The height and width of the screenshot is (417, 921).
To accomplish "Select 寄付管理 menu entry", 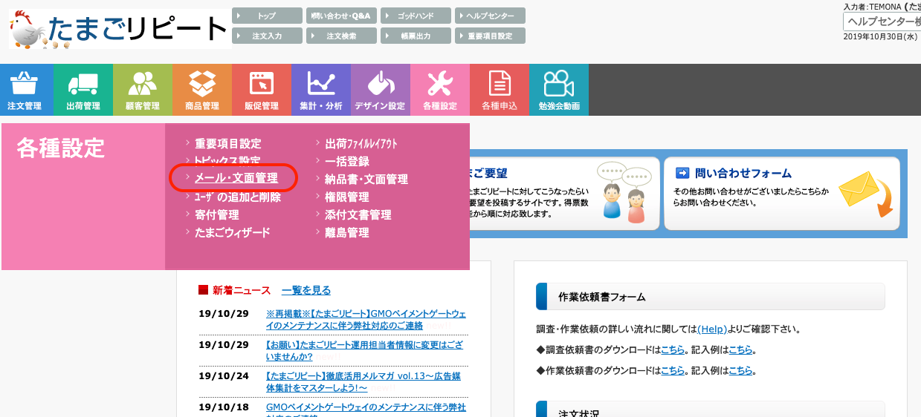I will (x=216, y=214).
